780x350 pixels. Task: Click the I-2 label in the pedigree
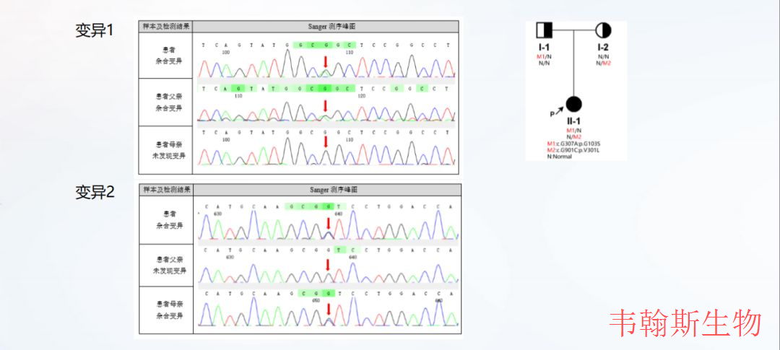point(602,47)
